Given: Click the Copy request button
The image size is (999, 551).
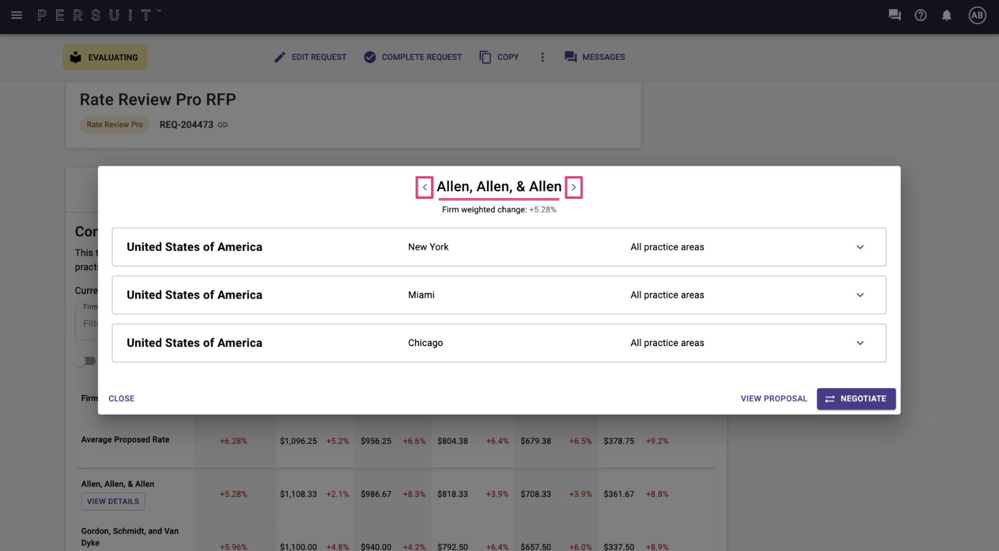Looking at the screenshot, I should pos(499,57).
